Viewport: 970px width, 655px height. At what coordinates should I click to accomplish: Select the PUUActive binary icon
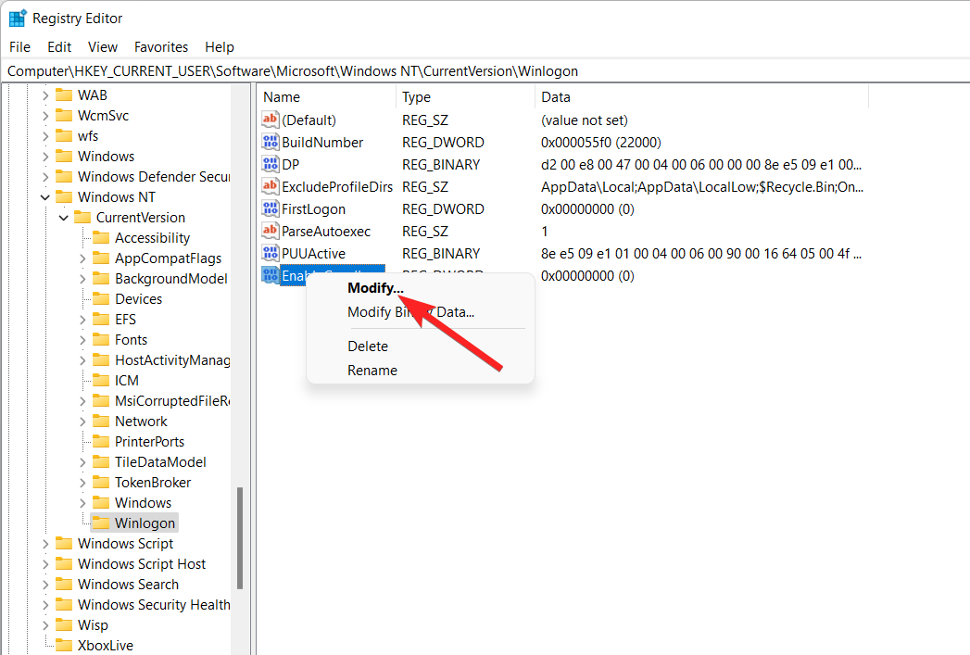(x=271, y=254)
